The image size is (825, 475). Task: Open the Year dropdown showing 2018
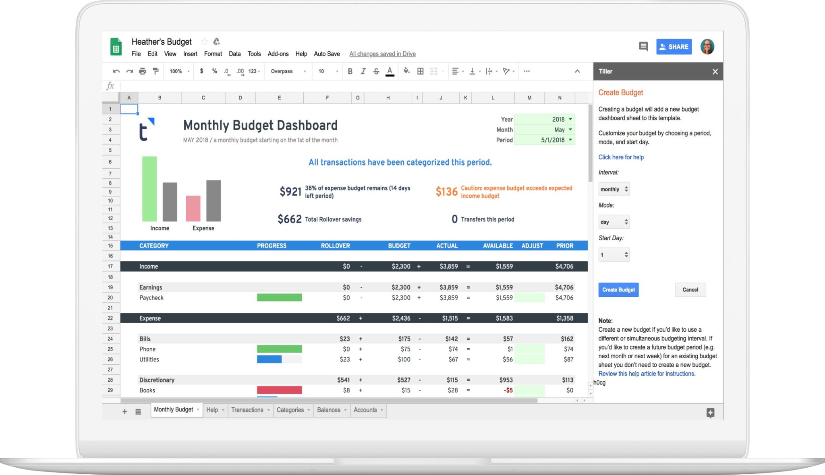[570, 119]
